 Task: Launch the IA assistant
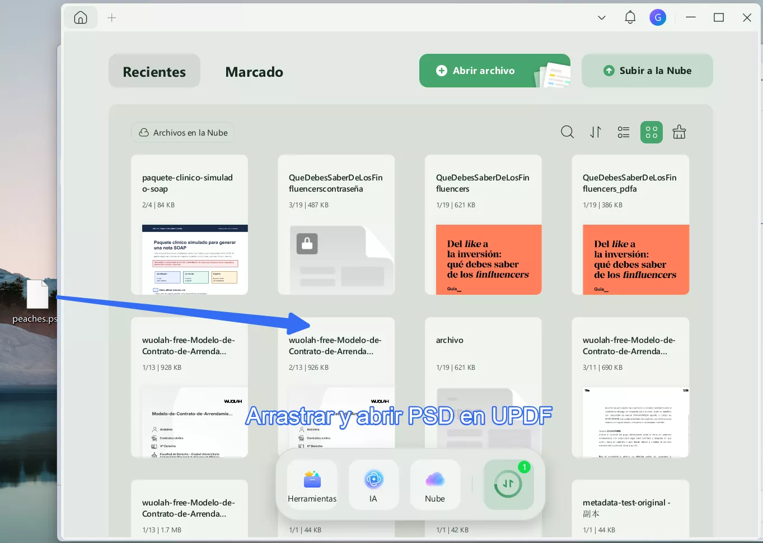coord(373,485)
